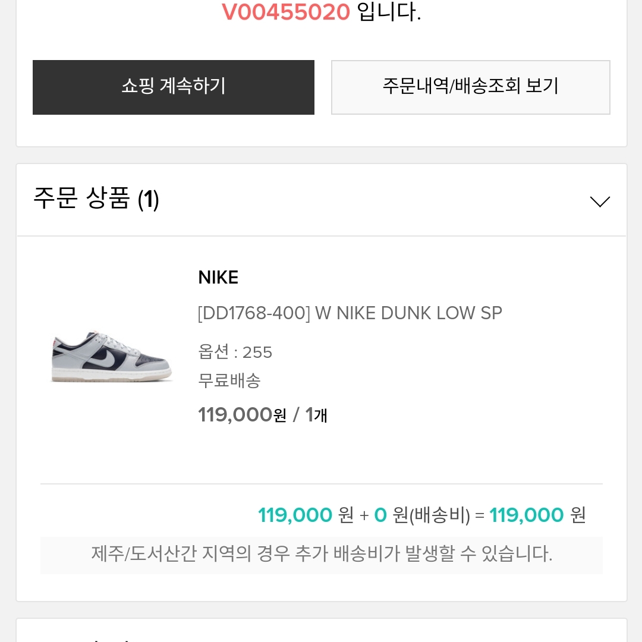Click the (1) item count badge

coord(148,200)
